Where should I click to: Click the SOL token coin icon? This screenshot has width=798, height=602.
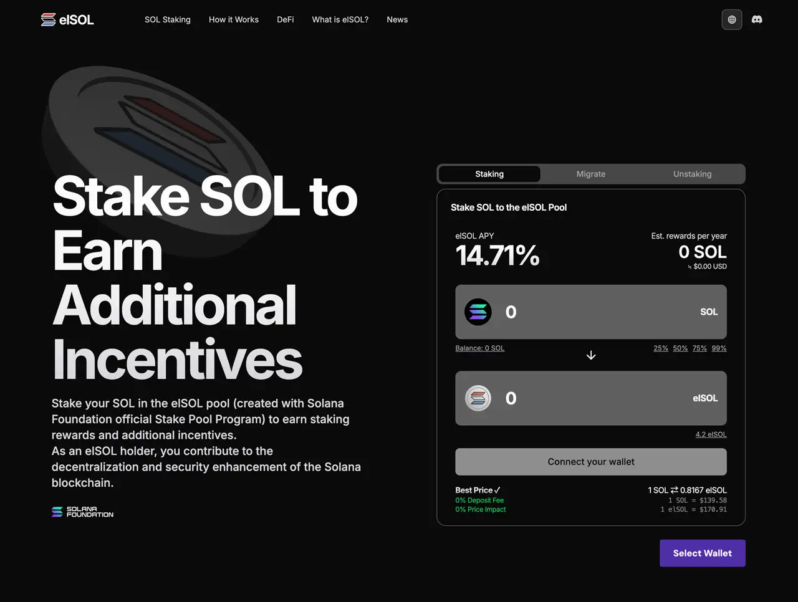[x=478, y=312]
